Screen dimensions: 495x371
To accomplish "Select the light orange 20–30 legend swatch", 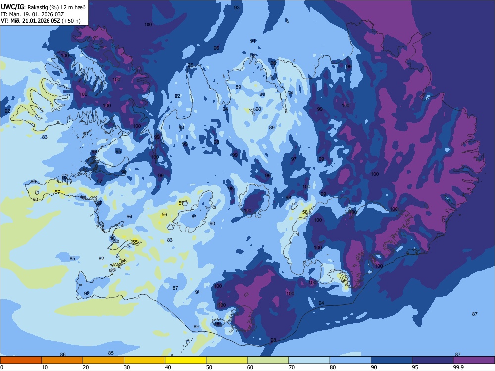I will pos(103,360).
